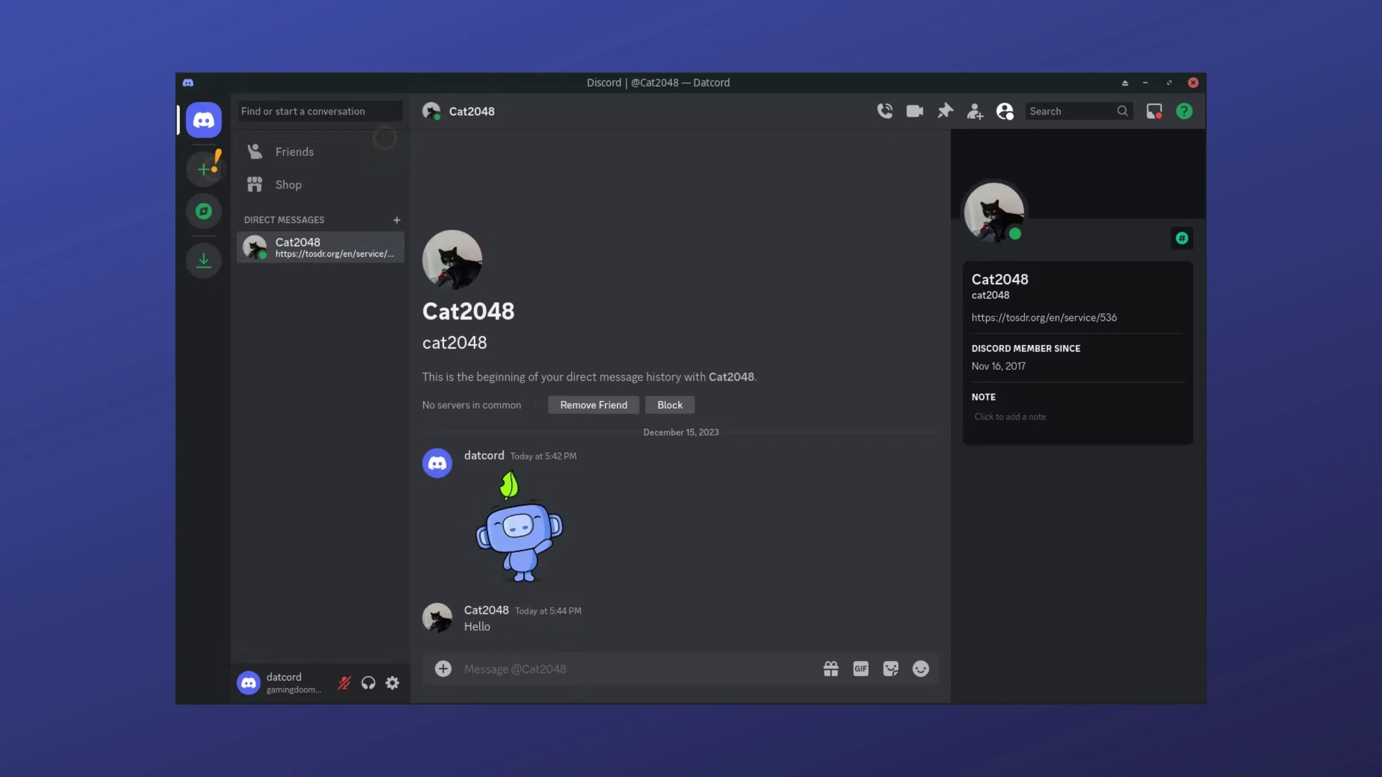Explore discoverable servers
The height and width of the screenshot is (777, 1382).
click(x=203, y=211)
